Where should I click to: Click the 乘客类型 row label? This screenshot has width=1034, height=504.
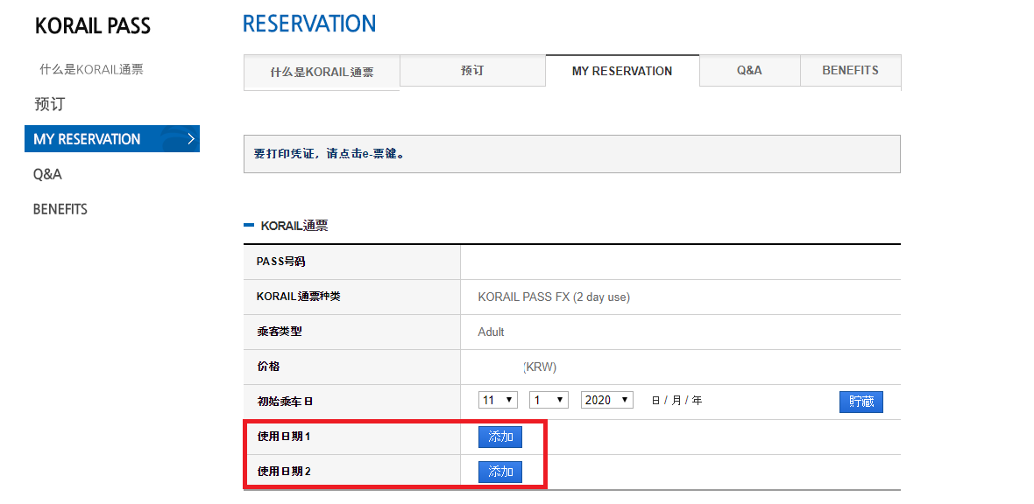[x=279, y=332]
